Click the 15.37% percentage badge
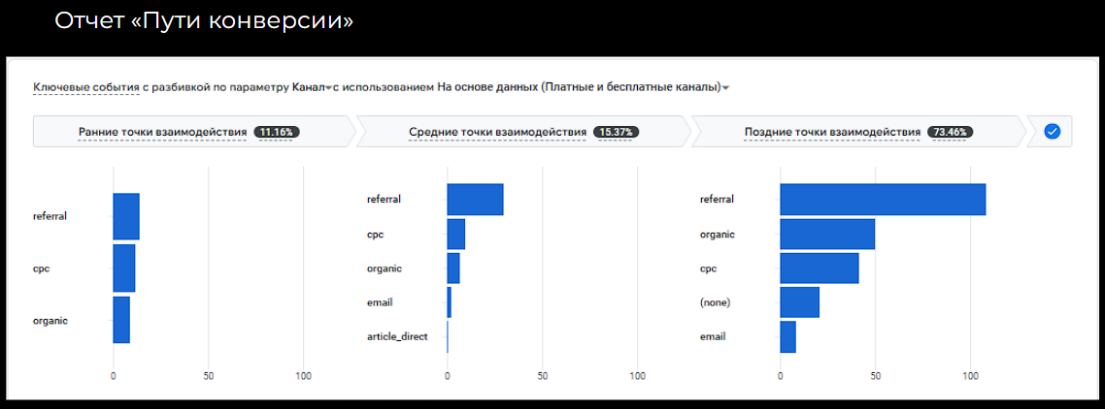Viewport: 1105px width, 409px height. [617, 132]
